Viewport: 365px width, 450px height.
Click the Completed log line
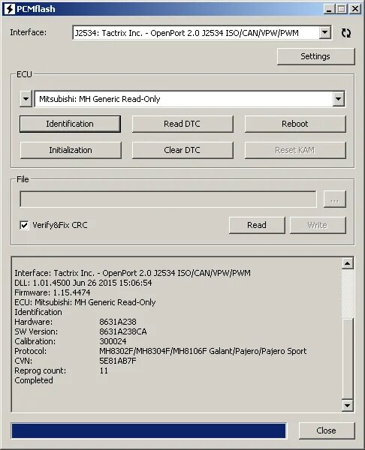pos(34,380)
